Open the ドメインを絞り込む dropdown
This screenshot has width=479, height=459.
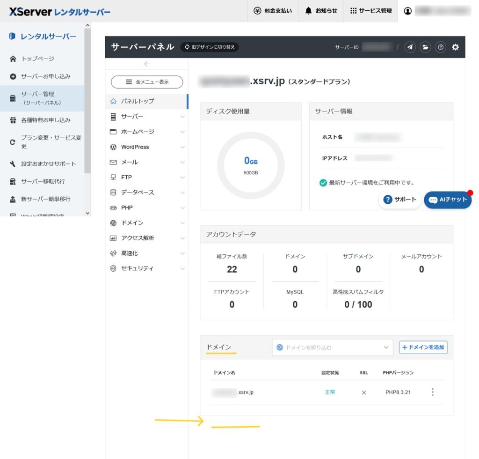[x=333, y=348]
